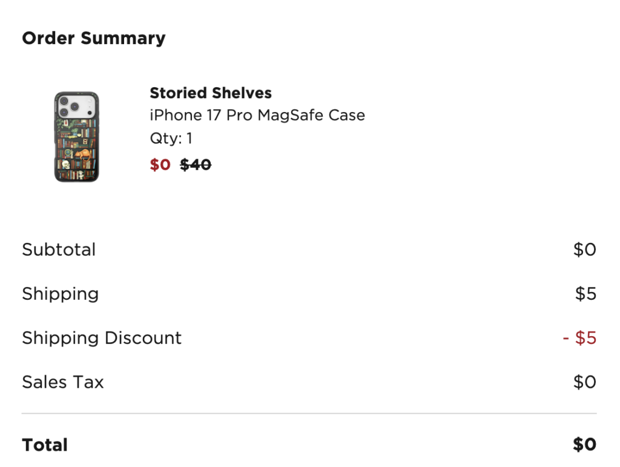
Task: Click the camera lenses on the case image
Action: point(68,105)
